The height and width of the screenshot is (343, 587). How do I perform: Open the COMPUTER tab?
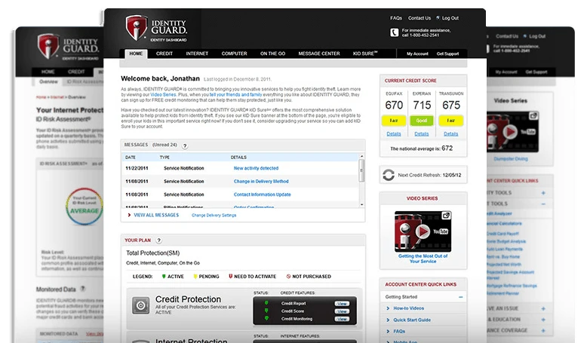235,54
